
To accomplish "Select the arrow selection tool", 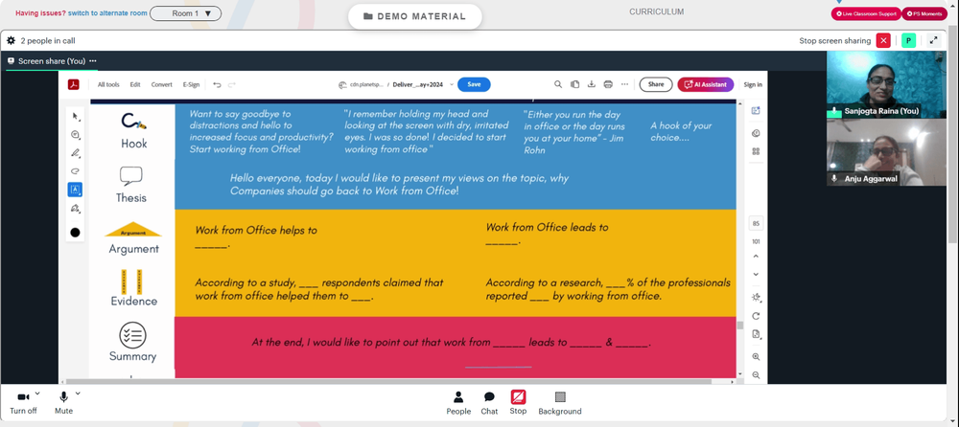I will coord(75,116).
